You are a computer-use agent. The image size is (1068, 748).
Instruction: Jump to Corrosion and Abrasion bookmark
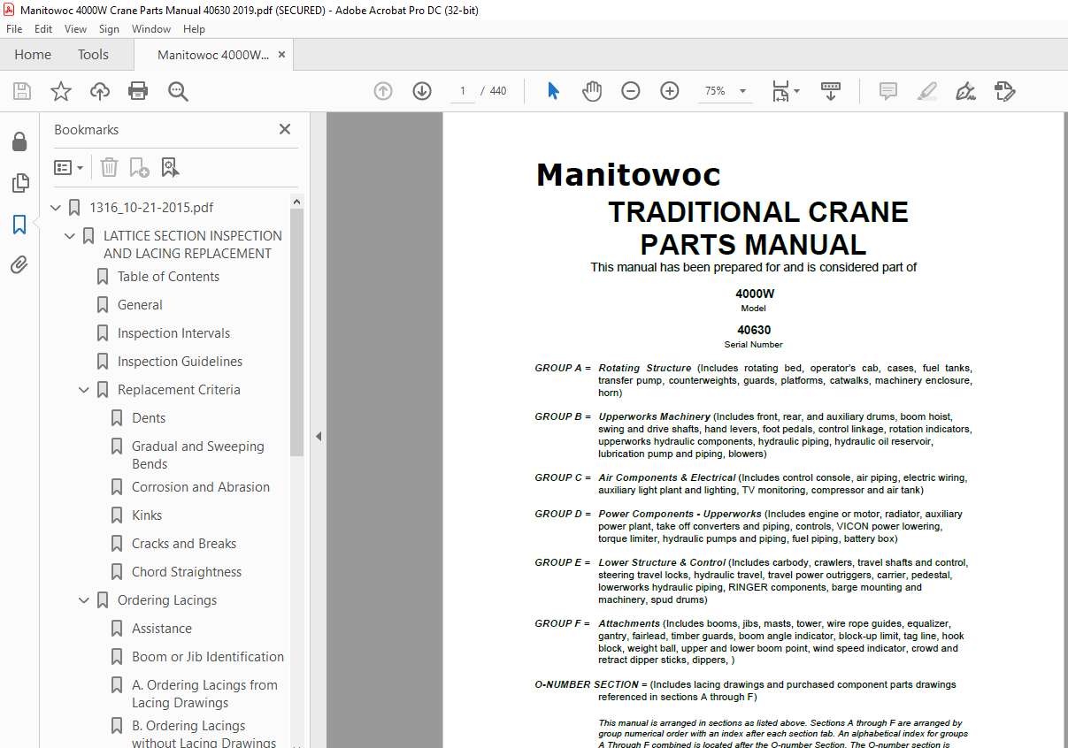tap(201, 487)
